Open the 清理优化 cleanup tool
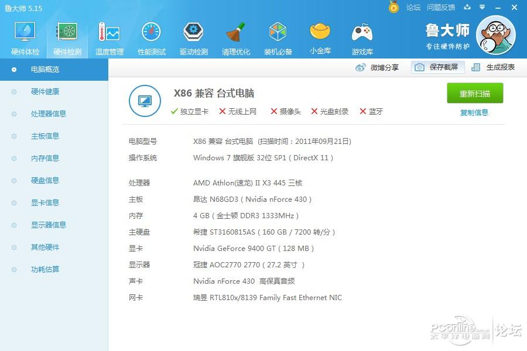This screenshot has height=351, width=527. pos(235,38)
